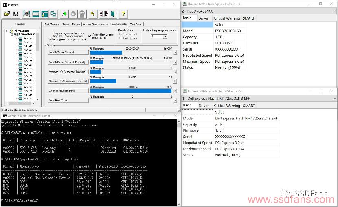Click the Command Prompt vertical scrollbar down arrow

(x=179, y=204)
